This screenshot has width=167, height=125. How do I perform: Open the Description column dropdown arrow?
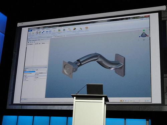click(34, 44)
